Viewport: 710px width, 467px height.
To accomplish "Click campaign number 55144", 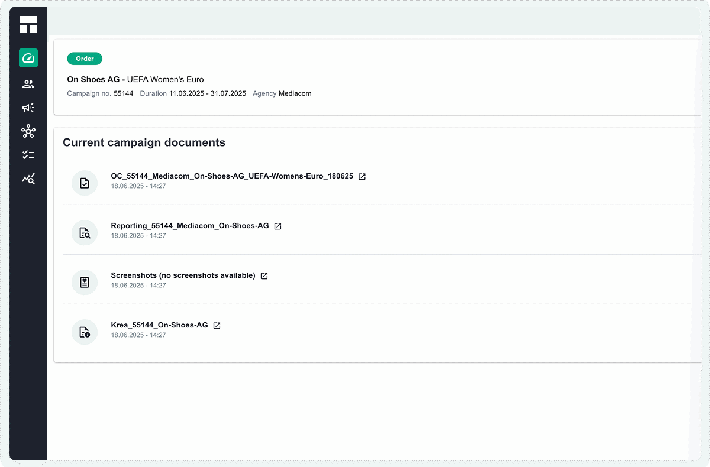I will pyautogui.click(x=124, y=93).
